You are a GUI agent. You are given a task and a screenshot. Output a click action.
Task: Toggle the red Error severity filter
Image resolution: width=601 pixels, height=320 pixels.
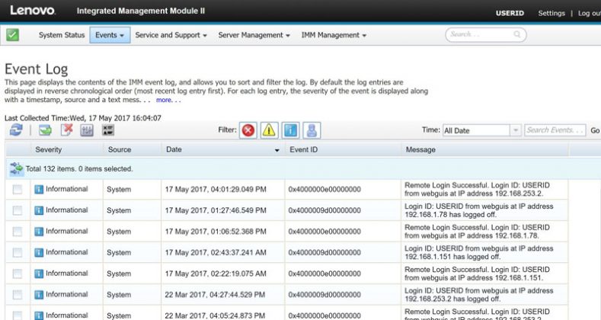point(248,130)
